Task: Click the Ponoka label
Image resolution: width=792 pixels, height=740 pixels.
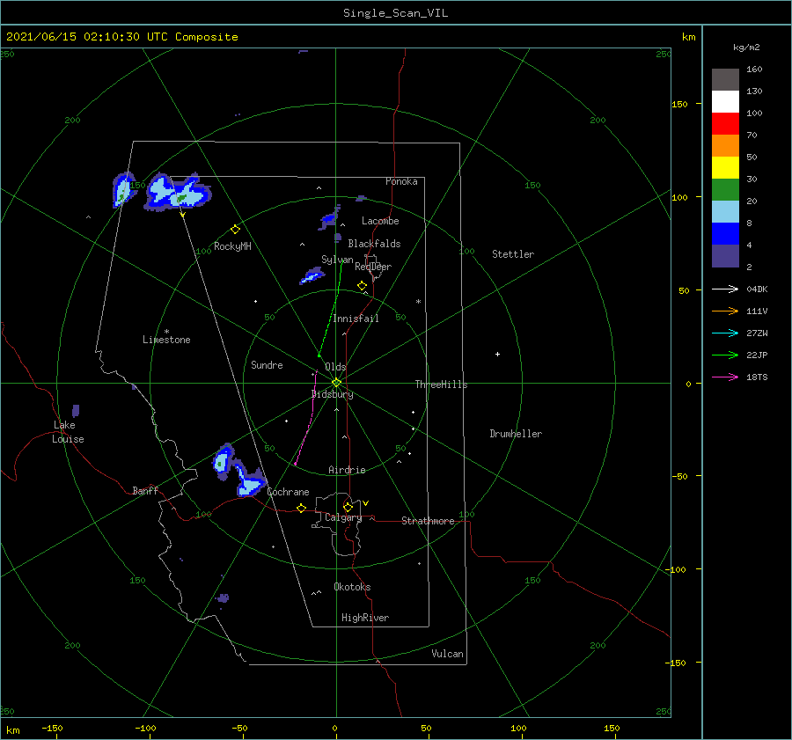Action: tap(401, 181)
